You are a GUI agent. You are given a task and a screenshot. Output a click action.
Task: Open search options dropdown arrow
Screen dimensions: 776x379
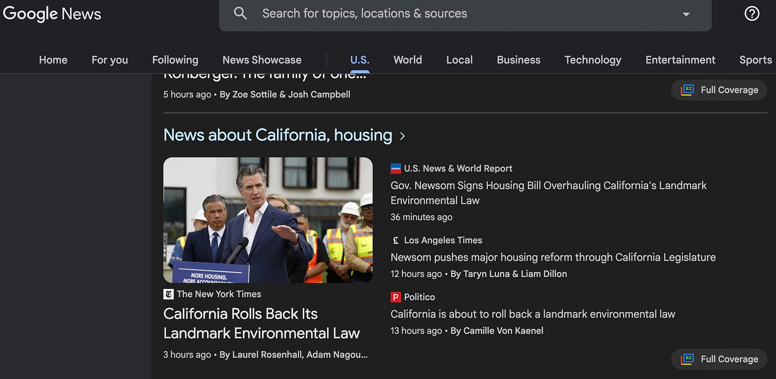(x=686, y=14)
